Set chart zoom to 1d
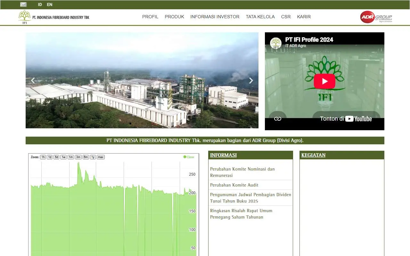The height and width of the screenshot is (256, 410). (50, 157)
